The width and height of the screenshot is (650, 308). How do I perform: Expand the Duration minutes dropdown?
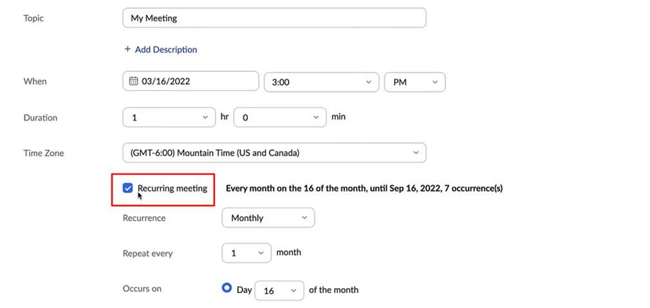(280, 118)
